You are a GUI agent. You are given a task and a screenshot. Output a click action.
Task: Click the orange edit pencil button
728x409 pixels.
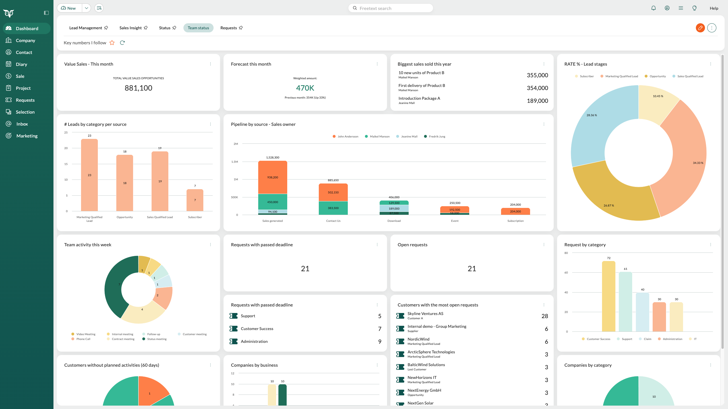(700, 28)
